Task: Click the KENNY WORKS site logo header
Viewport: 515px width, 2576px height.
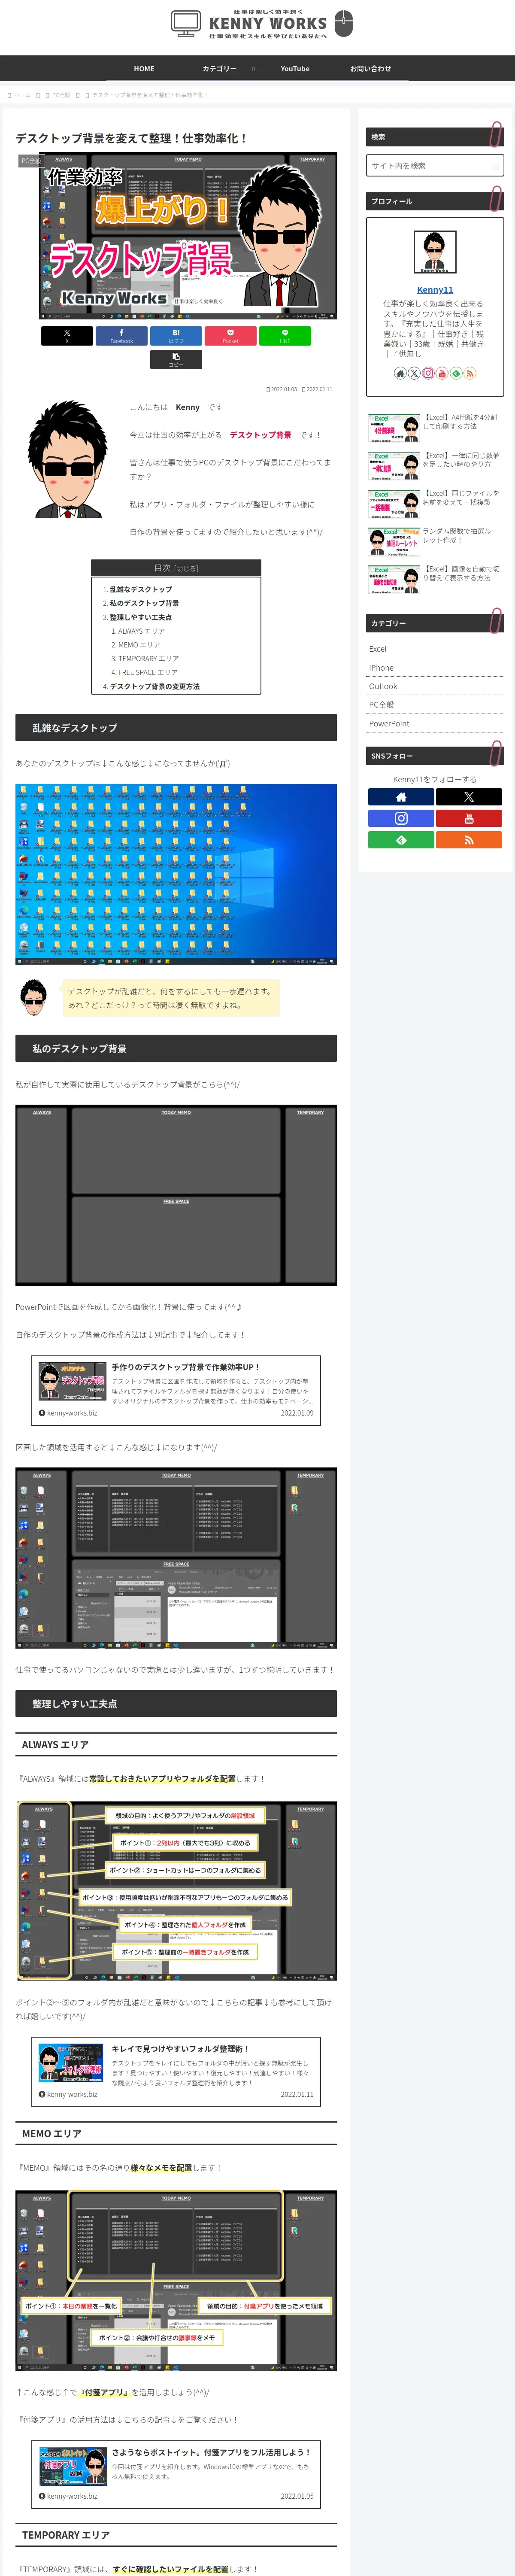Action: coord(262,24)
